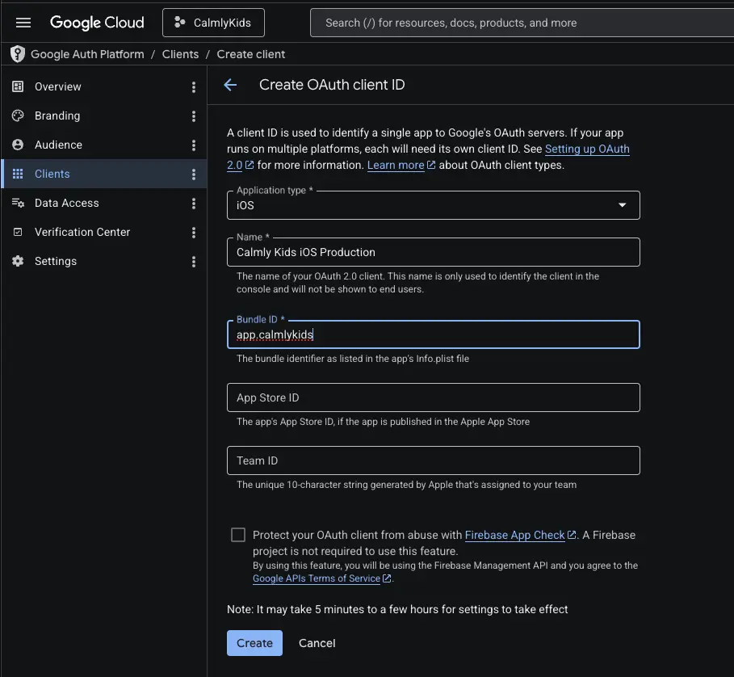The width and height of the screenshot is (734, 677).
Task: Click the Create client breadcrumb text
Action: [251, 54]
